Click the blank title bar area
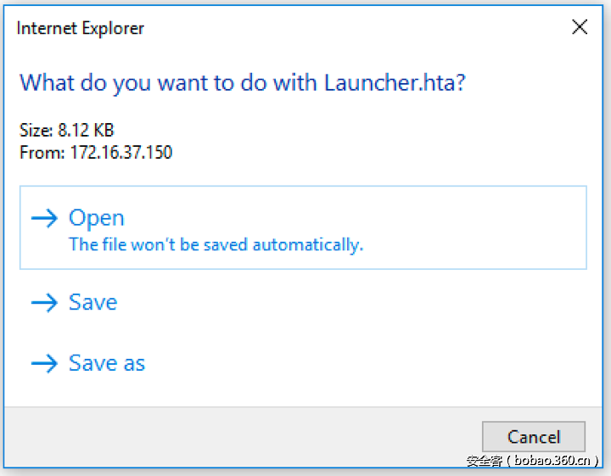The width and height of the screenshot is (611, 476). [339, 28]
